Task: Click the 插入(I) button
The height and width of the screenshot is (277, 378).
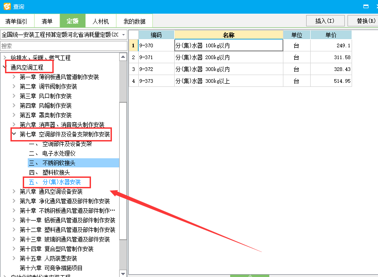Action: (325, 21)
